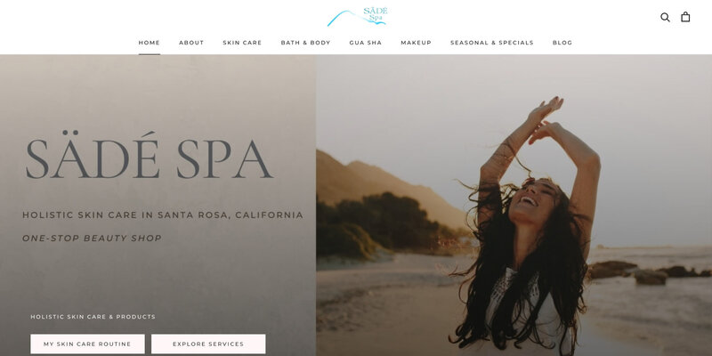This screenshot has width=712, height=356.
Task: Select Bath & Body in the navigation
Action: [x=305, y=43]
